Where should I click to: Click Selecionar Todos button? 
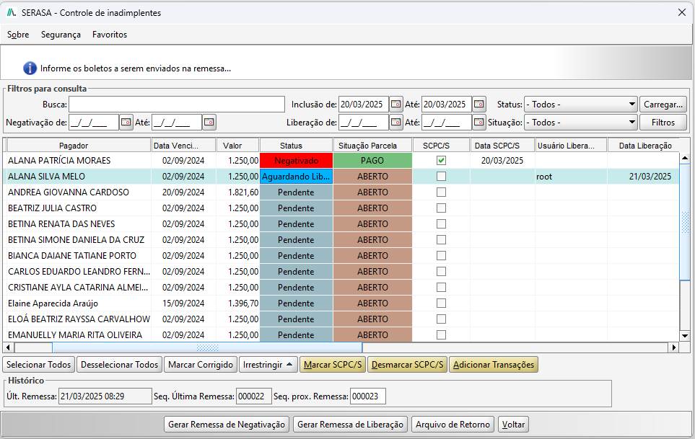tap(38, 365)
